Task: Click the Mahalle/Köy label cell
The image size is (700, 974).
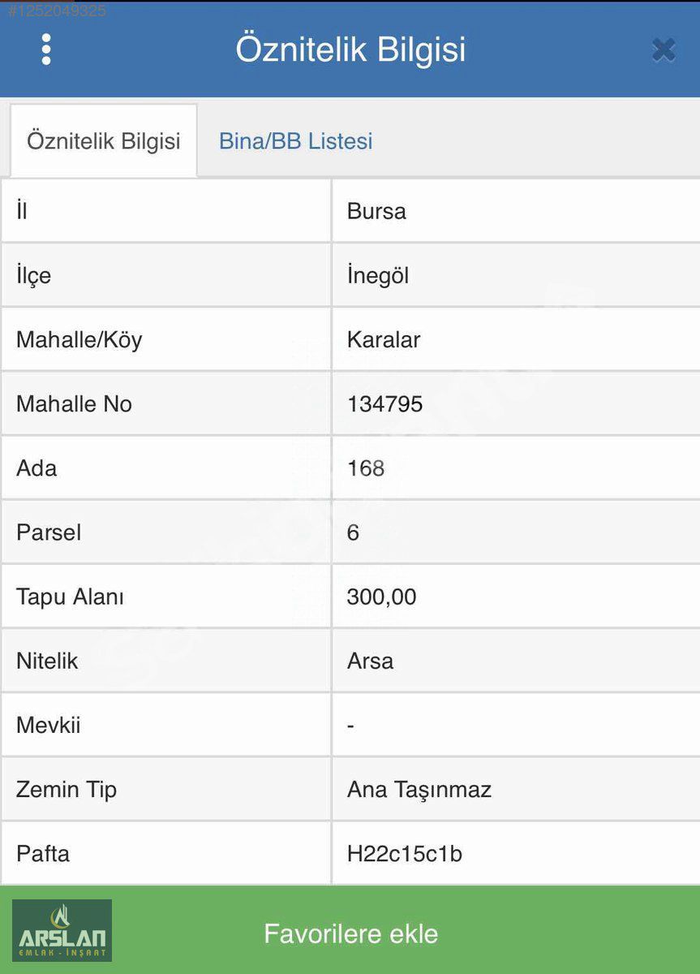Action: coord(166,339)
